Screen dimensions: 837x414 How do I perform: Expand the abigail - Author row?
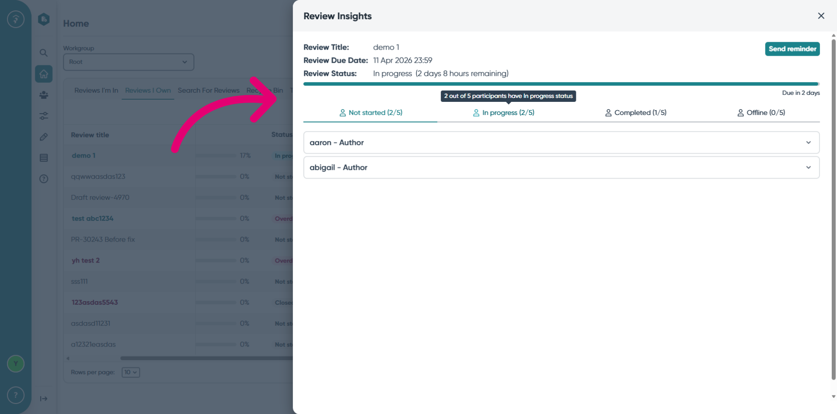coord(561,168)
